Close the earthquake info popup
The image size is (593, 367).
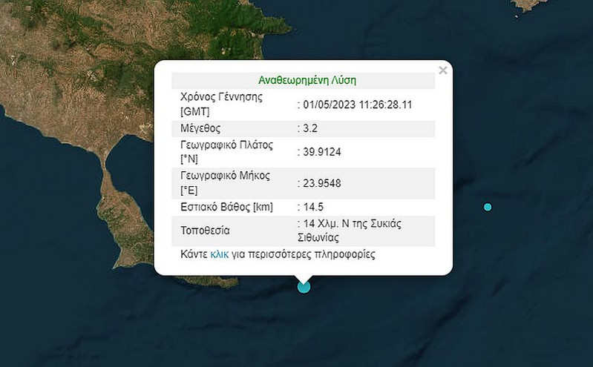click(x=443, y=70)
